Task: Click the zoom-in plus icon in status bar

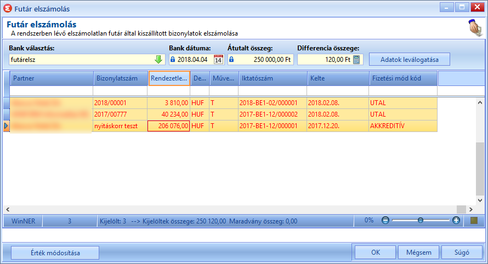Action: pos(456,221)
